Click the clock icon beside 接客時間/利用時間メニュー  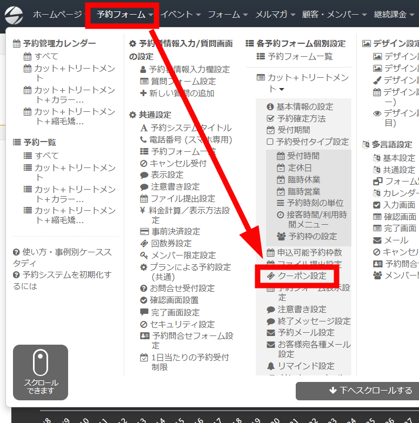coord(280,215)
